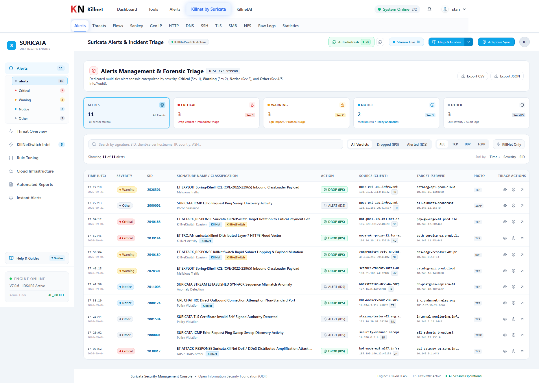
Task: Sort alerts by SID
Action: (x=522, y=157)
